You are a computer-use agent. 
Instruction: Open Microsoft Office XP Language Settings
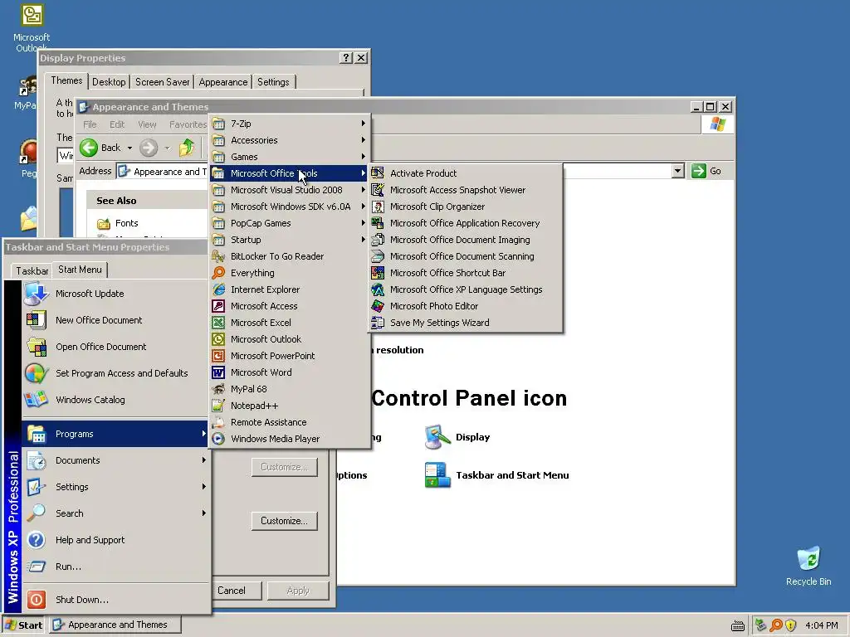[465, 289]
